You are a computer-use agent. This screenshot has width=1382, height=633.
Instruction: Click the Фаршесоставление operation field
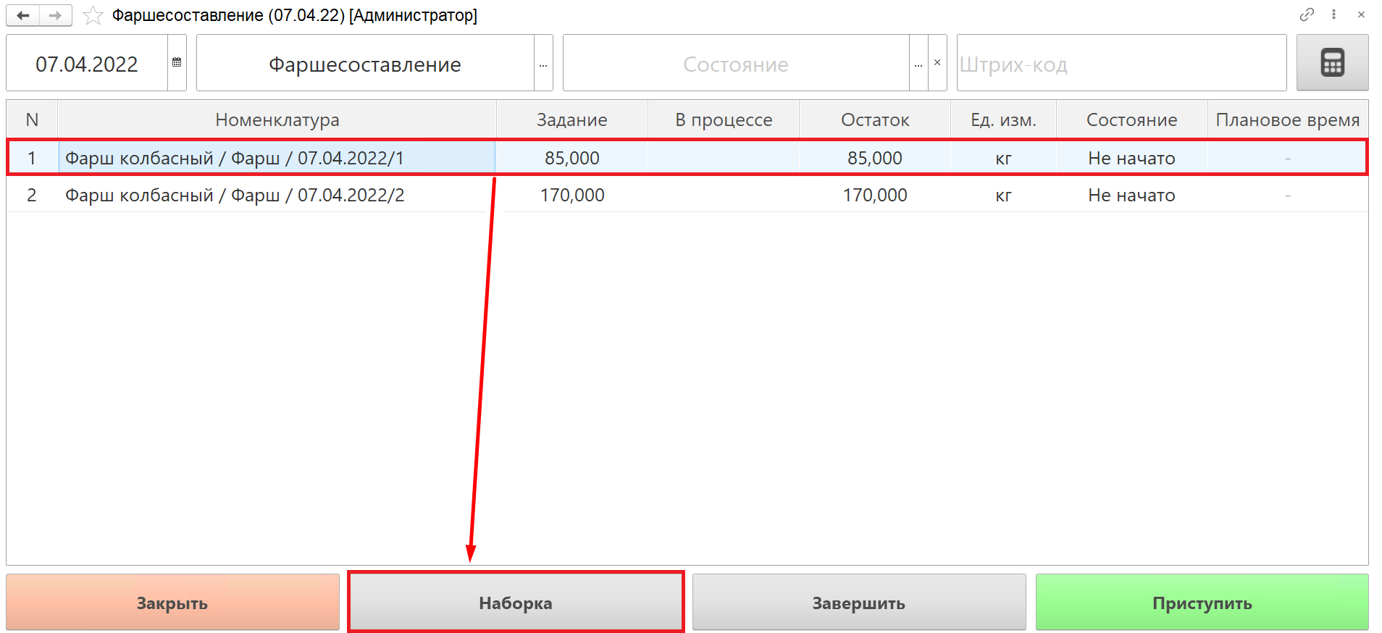(x=365, y=64)
